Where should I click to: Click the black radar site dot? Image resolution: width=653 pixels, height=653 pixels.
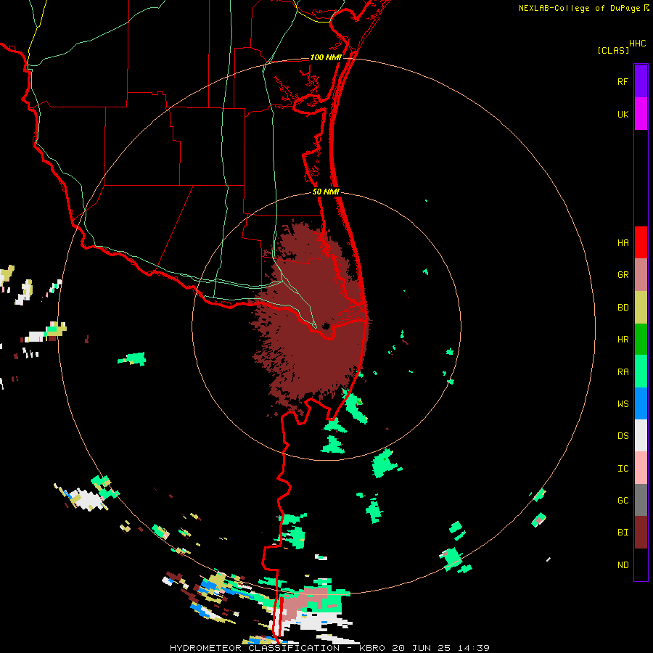coord(326,326)
